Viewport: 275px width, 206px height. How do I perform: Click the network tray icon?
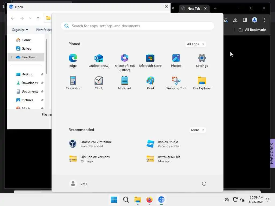[x=235, y=200]
